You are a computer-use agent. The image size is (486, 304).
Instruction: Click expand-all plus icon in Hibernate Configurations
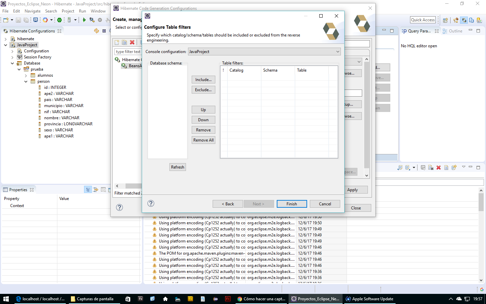click(x=104, y=31)
